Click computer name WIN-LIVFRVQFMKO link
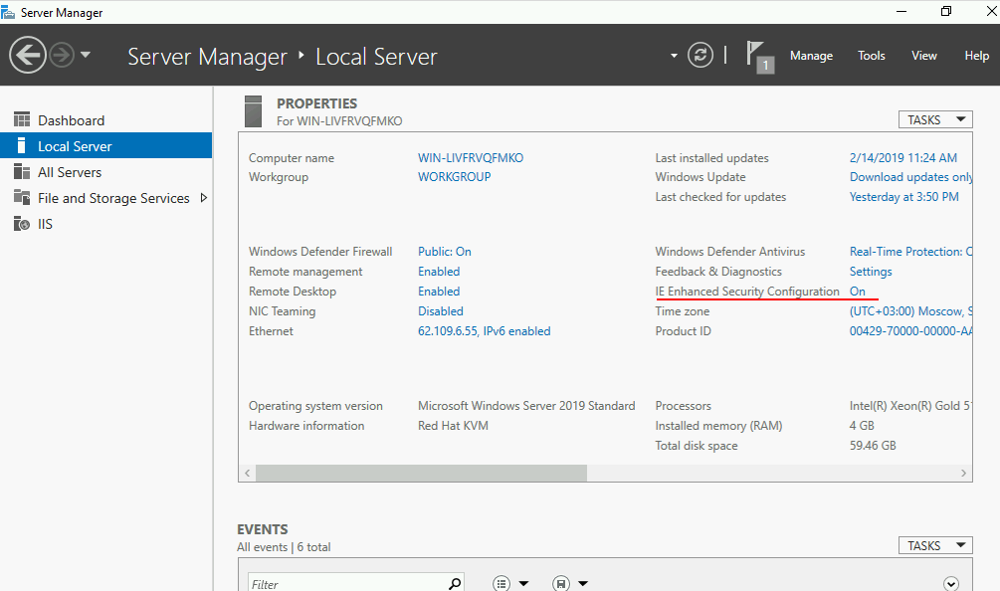 pyautogui.click(x=471, y=158)
